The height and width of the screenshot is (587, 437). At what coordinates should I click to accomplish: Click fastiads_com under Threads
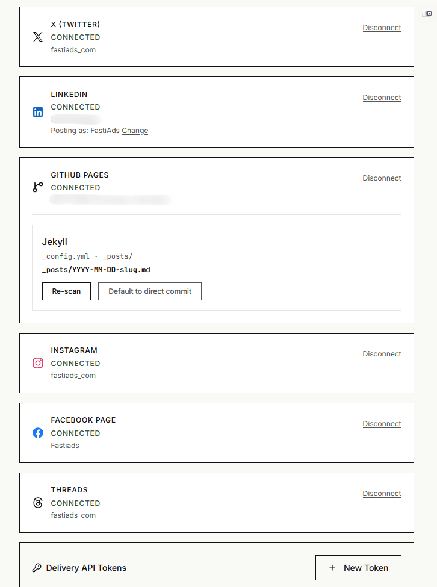click(x=73, y=515)
